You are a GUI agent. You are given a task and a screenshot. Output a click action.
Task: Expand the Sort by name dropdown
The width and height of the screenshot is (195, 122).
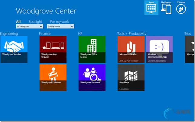[x=61, y=26]
